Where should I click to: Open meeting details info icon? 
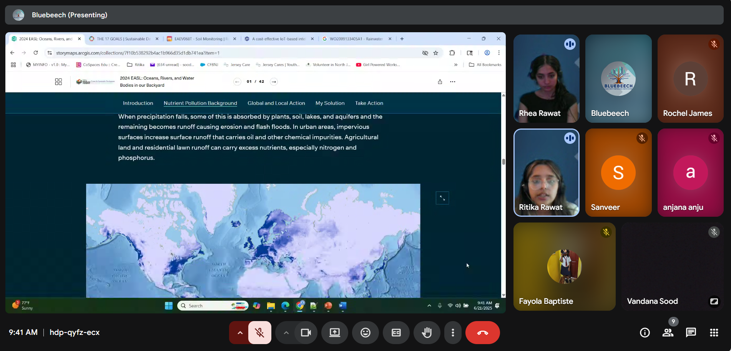pyautogui.click(x=645, y=333)
